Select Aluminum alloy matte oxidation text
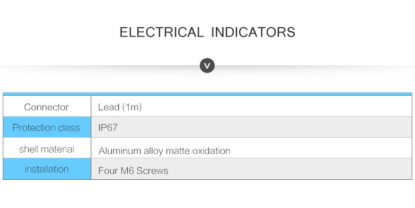This screenshot has width=415, height=208. (x=164, y=151)
